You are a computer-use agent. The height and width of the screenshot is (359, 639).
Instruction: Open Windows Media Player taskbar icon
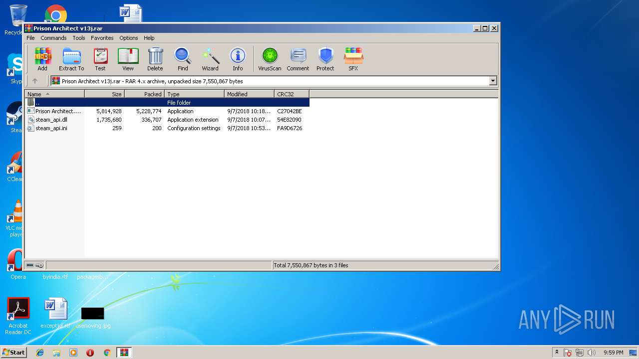point(73,353)
